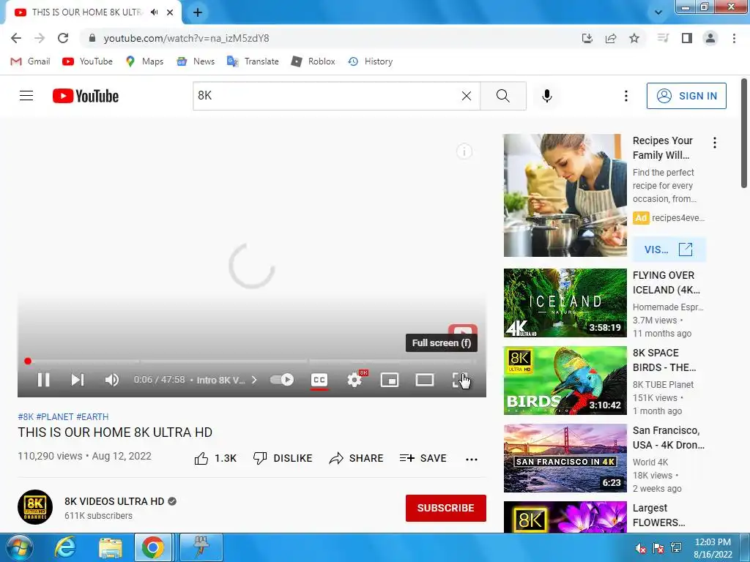Image resolution: width=750 pixels, height=562 pixels.
Task: Bookmark this tab star icon
Action: [x=634, y=38]
